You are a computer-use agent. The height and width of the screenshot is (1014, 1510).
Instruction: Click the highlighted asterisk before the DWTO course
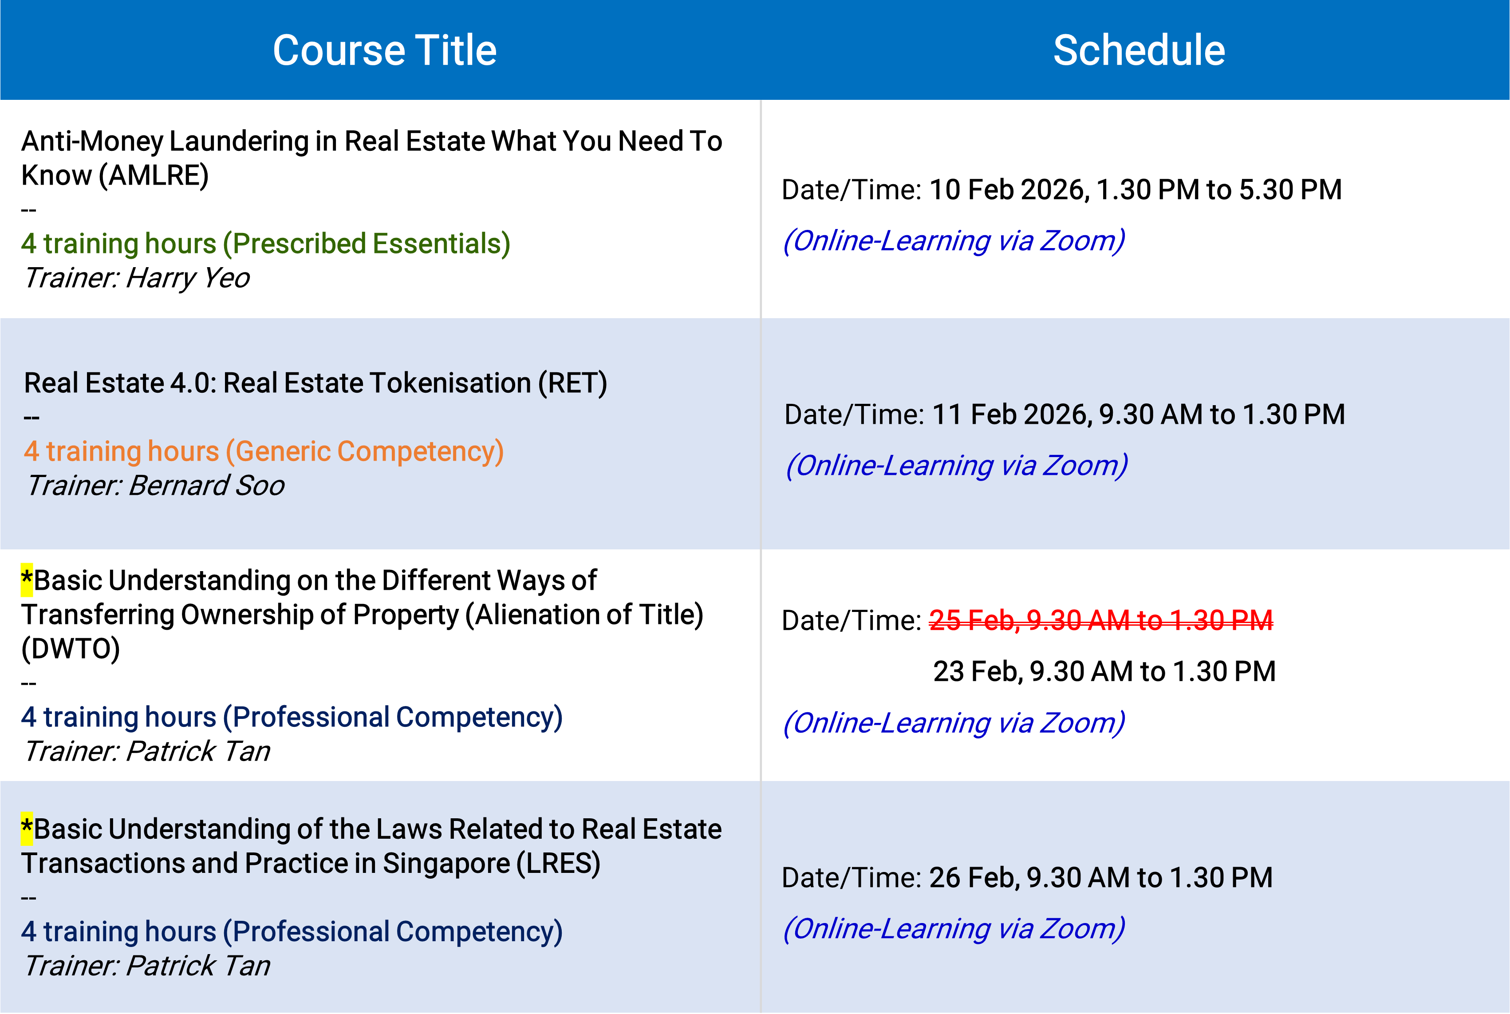pyautogui.click(x=27, y=580)
